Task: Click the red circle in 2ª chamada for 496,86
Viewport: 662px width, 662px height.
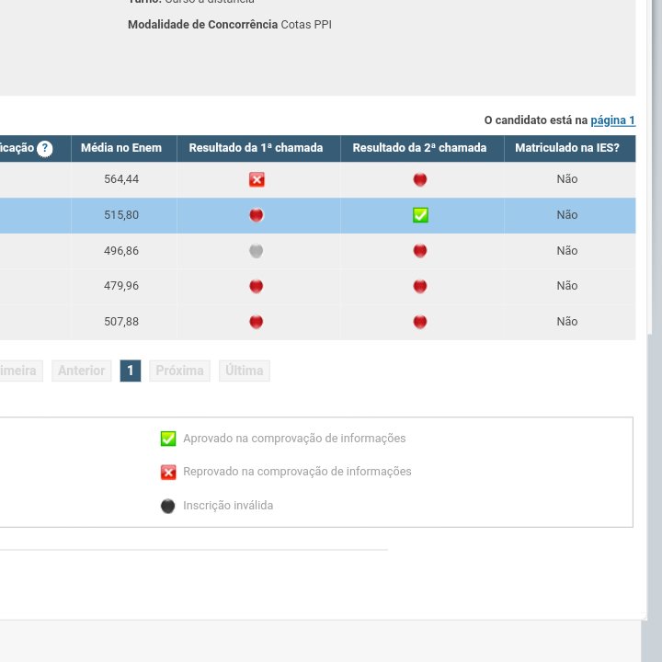Action: coord(420,251)
